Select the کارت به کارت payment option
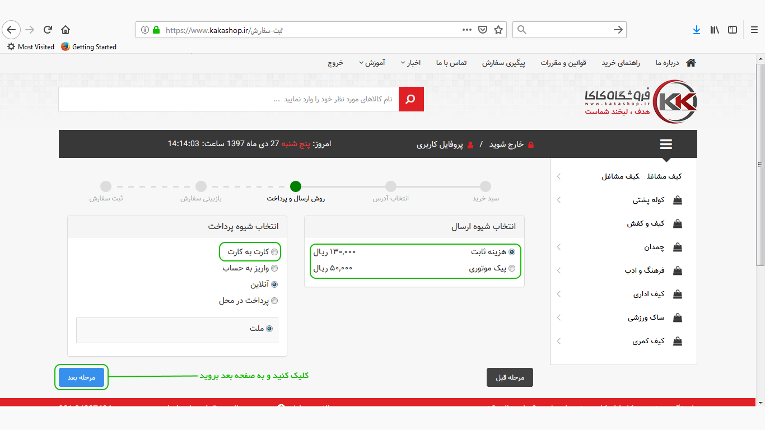The image size is (765, 430). point(274,252)
